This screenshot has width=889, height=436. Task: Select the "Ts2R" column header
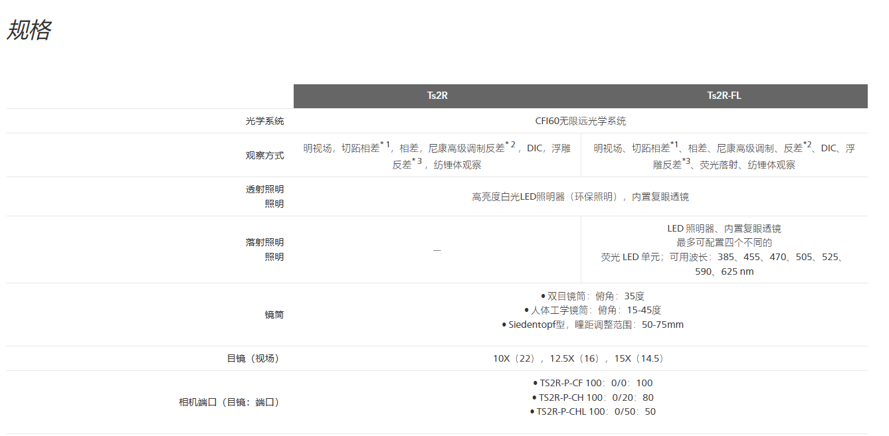(x=437, y=96)
